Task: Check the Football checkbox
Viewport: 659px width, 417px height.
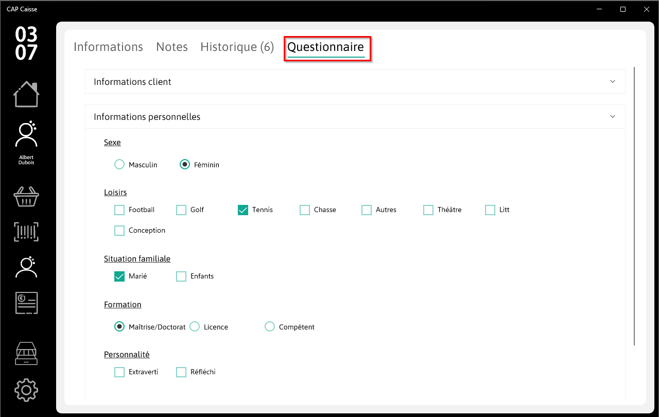Action: 119,210
